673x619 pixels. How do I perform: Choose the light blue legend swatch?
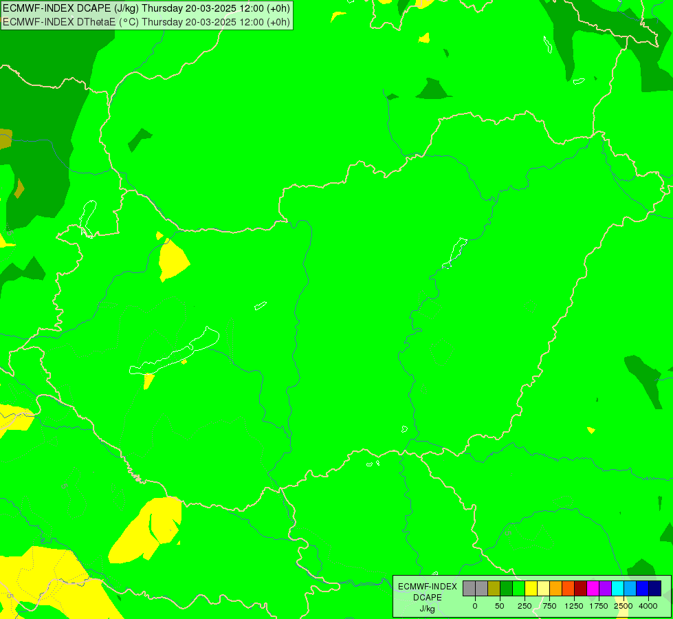(x=630, y=589)
